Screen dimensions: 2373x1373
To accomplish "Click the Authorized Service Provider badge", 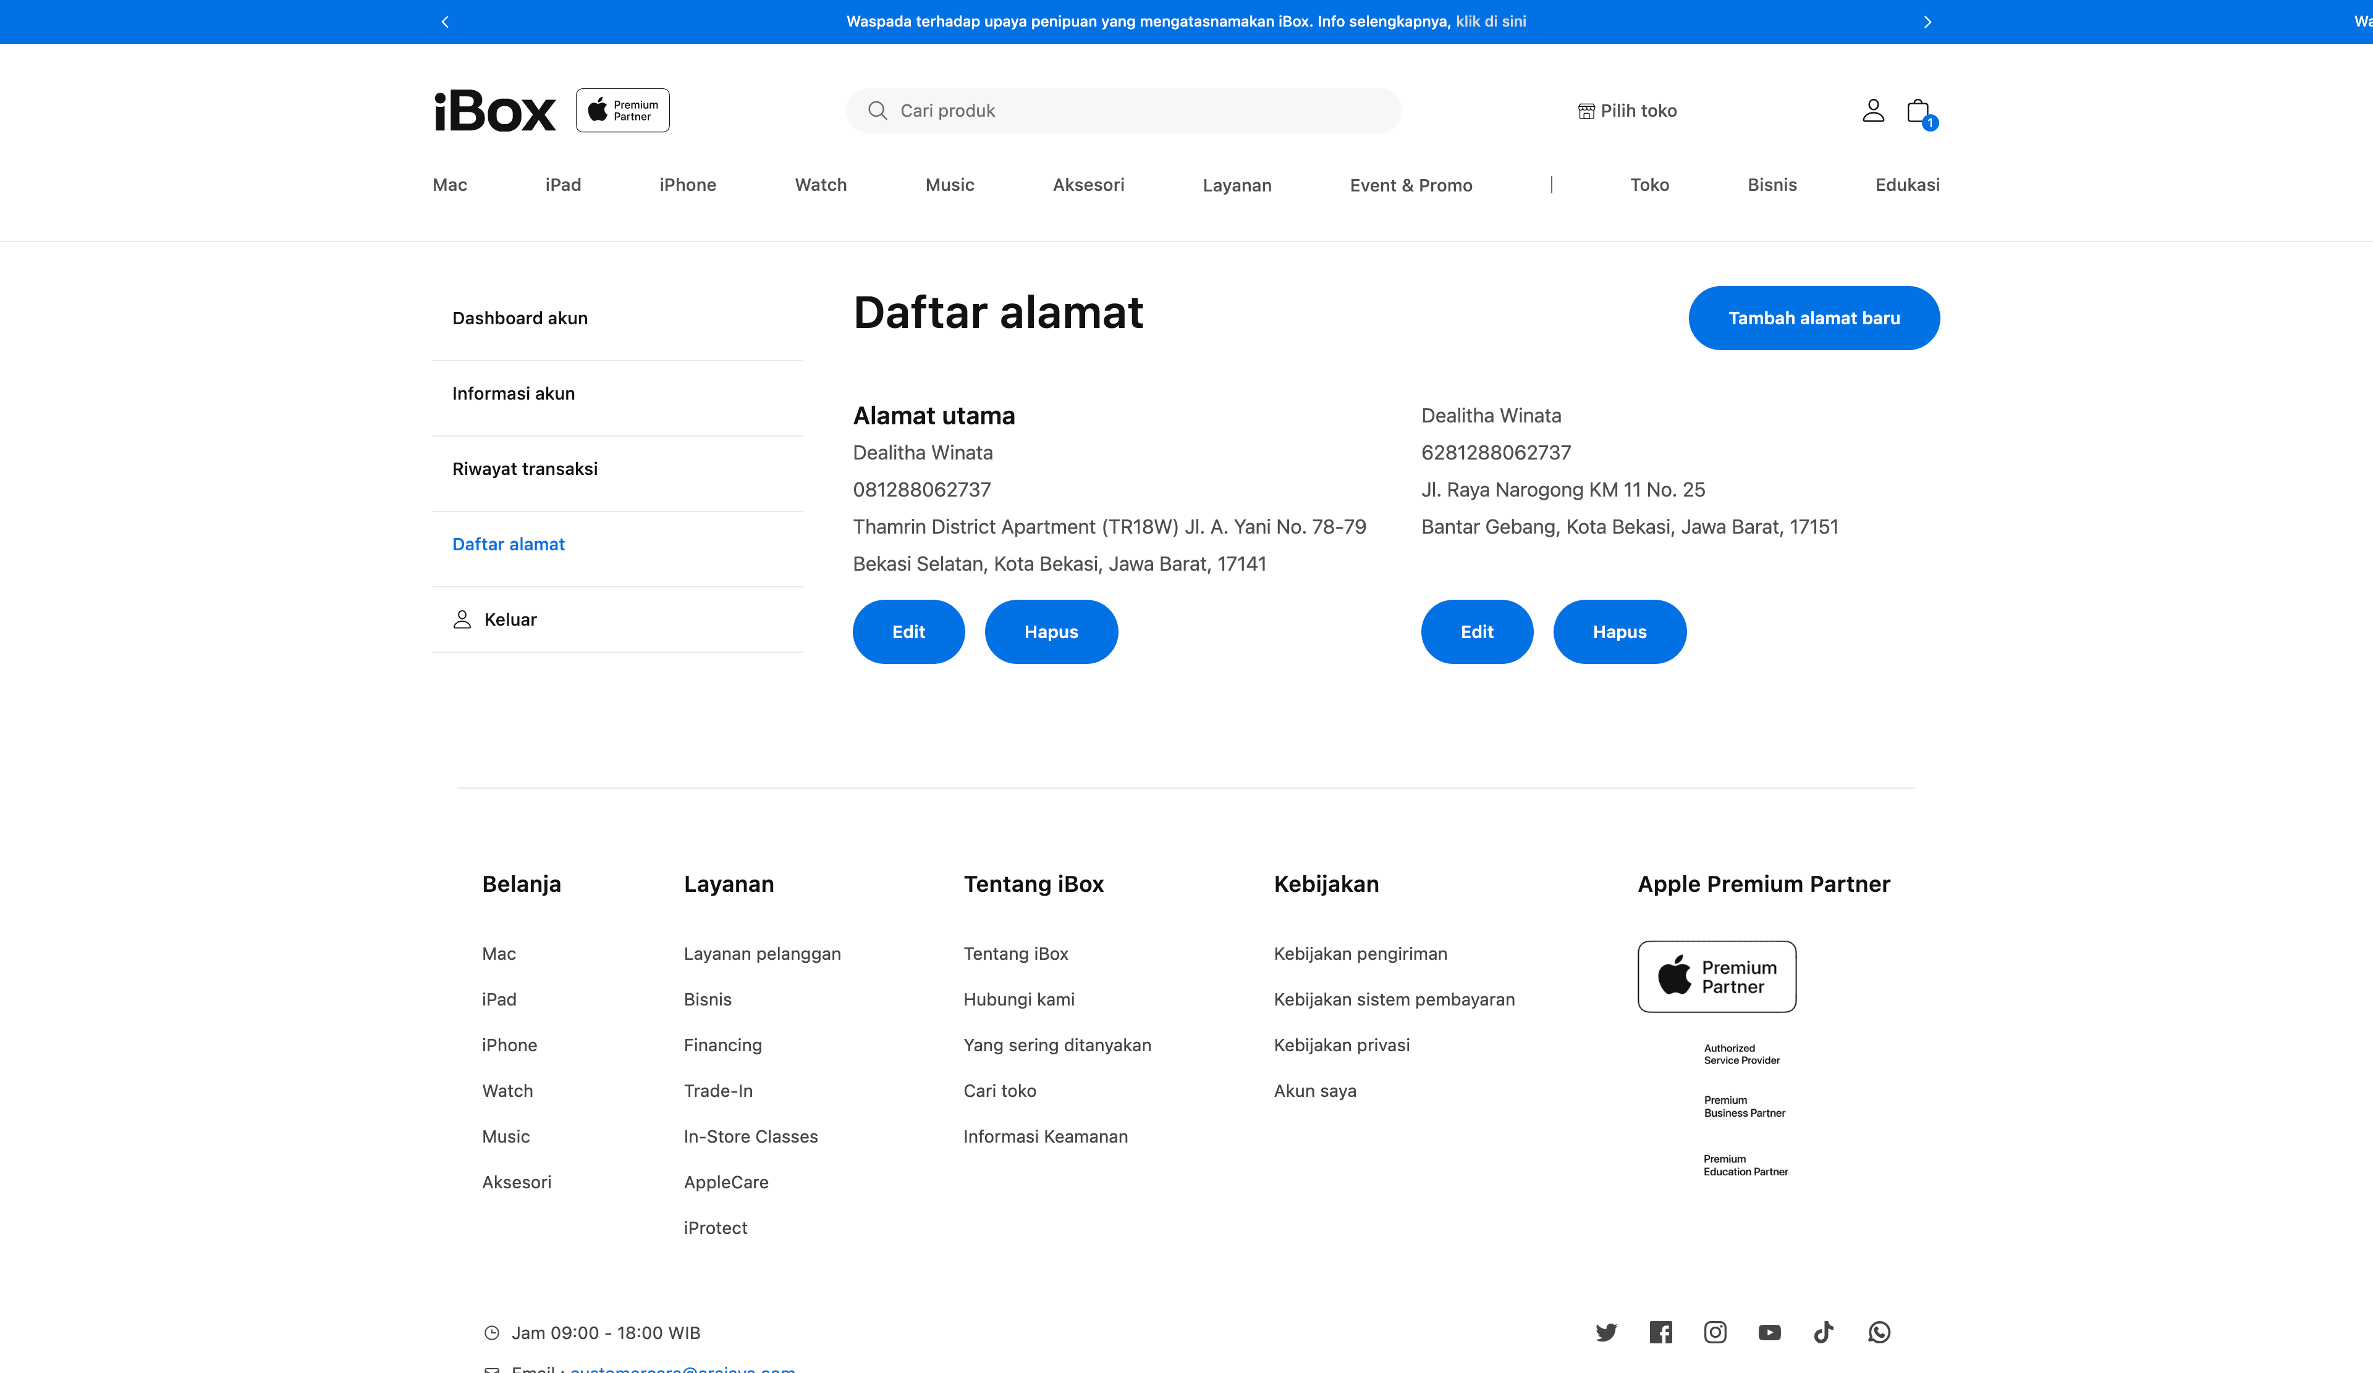I will point(1741,1054).
